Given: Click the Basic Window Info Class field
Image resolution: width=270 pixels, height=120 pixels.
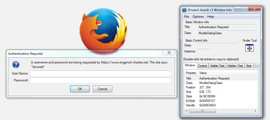Looking at the screenshot, I should (x=227, y=33).
